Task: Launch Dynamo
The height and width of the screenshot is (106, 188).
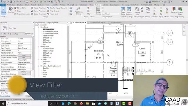Action: click(174, 10)
